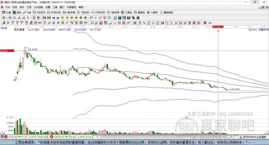Open the 公式选股 menu

pyautogui.click(x=38, y=7)
